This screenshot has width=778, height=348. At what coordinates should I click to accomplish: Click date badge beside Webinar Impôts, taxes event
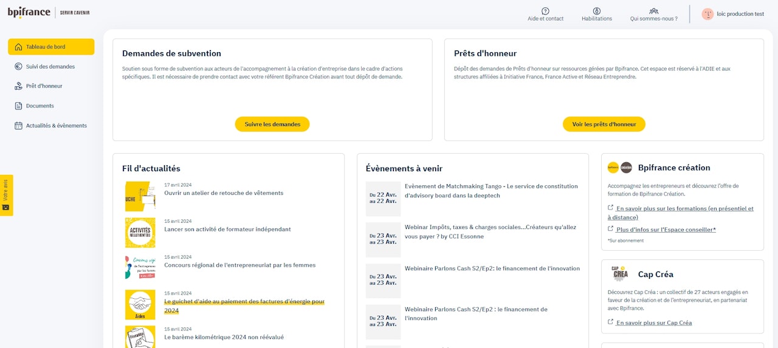383,239
